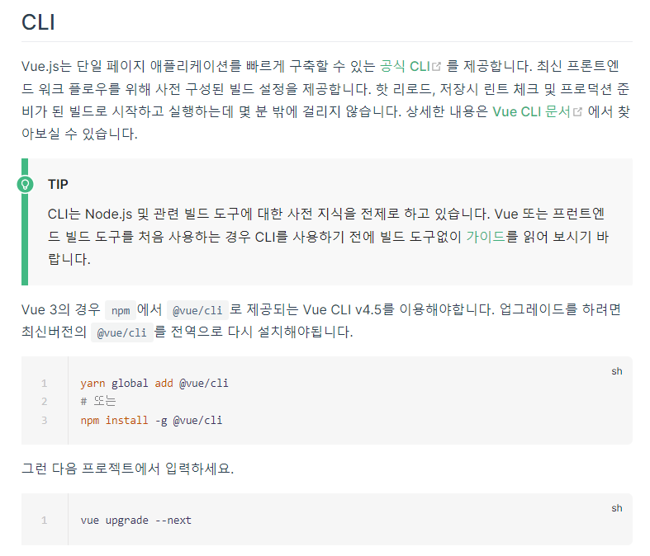The image size is (650, 556).
Task: Click line number 3 in install block
Action: click(x=45, y=421)
